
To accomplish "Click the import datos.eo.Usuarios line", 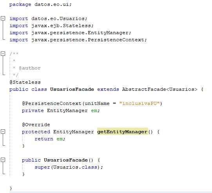I will coord(48,18).
